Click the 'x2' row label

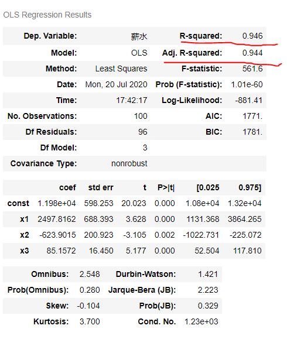24,235
